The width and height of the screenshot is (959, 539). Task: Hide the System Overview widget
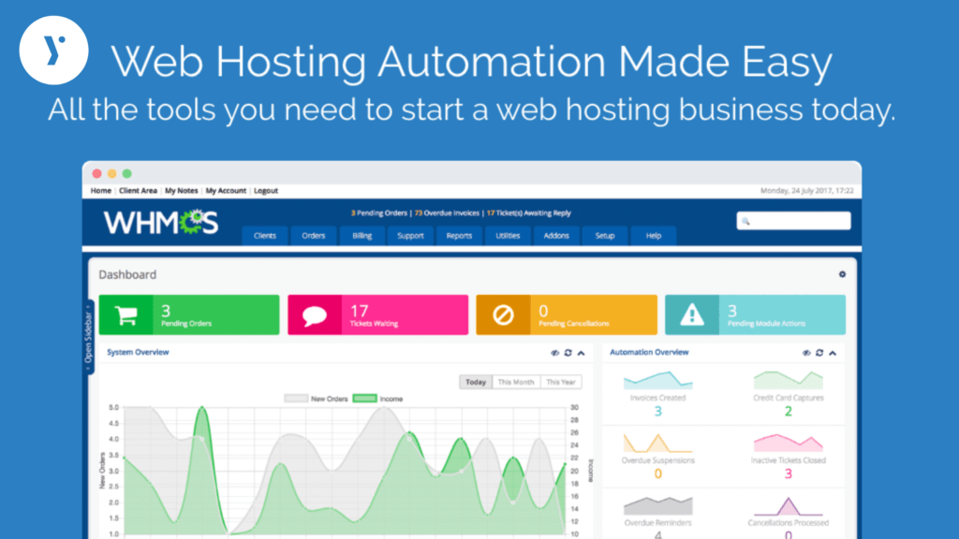553,354
